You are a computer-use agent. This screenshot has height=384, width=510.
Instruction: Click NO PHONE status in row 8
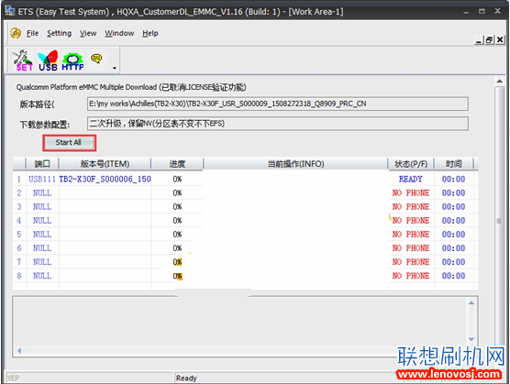tap(410, 276)
